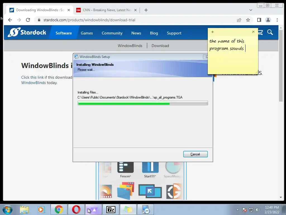Click the address bar URL field
This screenshot has height=215, width=286.
pos(135,20)
